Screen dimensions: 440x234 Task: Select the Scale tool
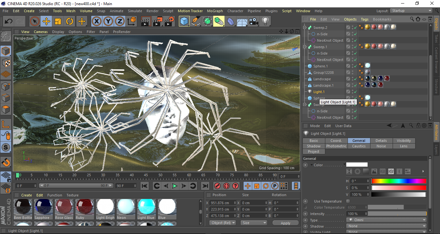click(x=58, y=22)
